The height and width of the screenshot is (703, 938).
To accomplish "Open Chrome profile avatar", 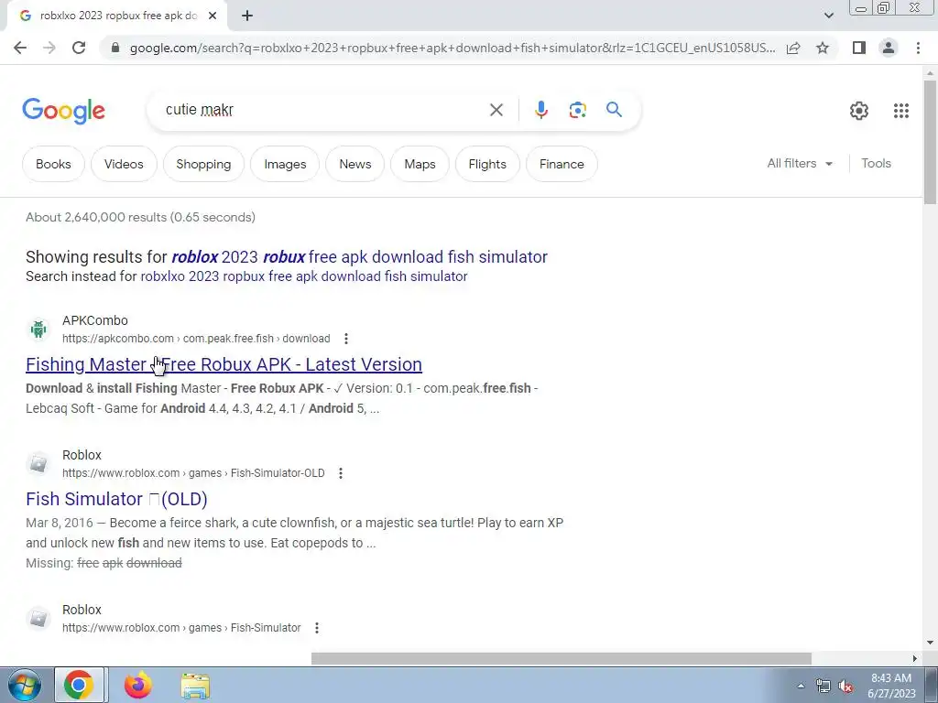I will [x=889, y=48].
